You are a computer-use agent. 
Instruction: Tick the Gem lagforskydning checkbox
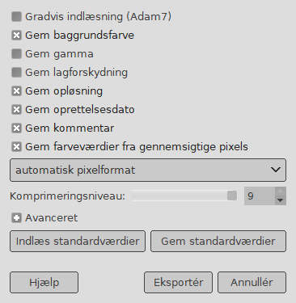point(16,73)
